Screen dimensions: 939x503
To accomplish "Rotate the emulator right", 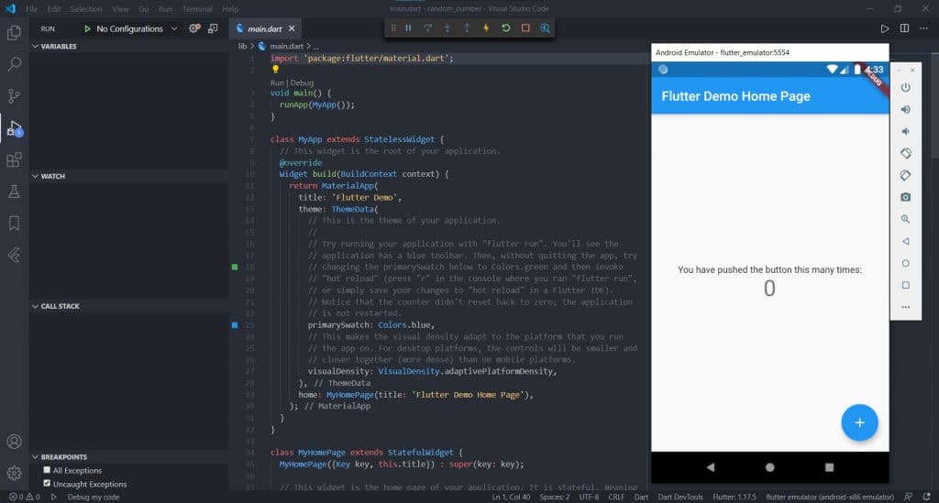I will [905, 175].
